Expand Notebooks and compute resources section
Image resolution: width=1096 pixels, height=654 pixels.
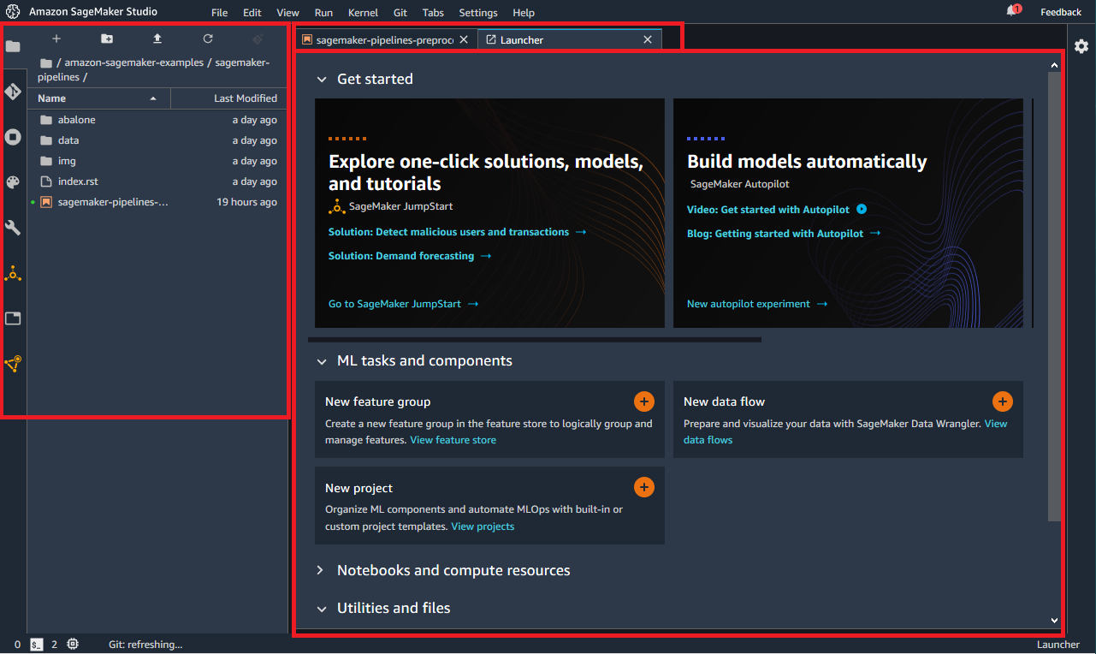320,570
